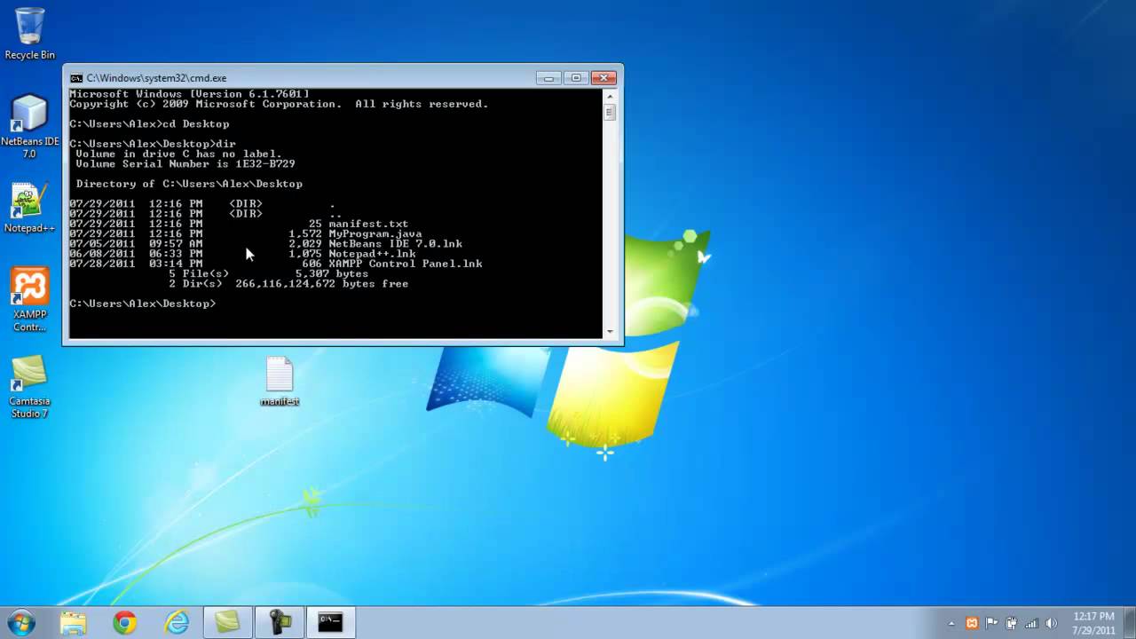Open the Action Center flag icon
Screen dimensions: 1136x639
tap(991, 623)
